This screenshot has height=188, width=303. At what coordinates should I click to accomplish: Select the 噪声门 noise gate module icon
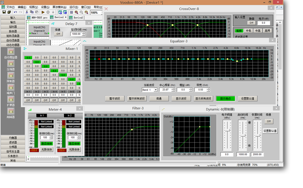[x=11, y=87]
